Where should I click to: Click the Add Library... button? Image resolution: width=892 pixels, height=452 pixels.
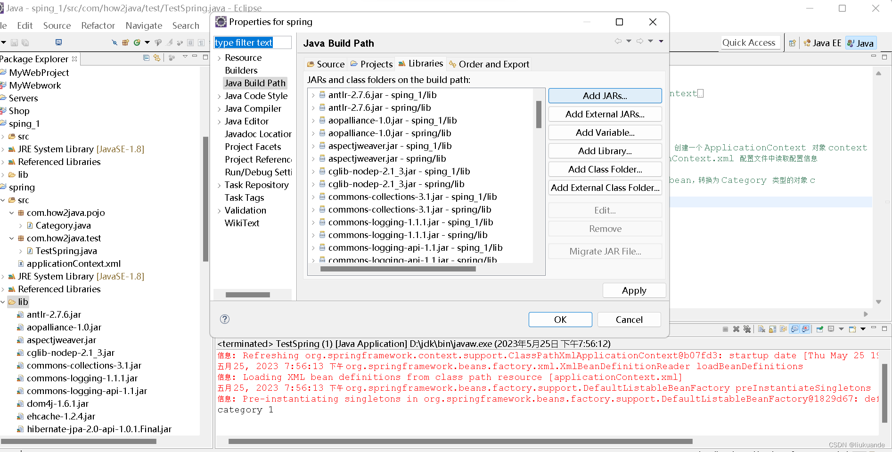(x=605, y=151)
